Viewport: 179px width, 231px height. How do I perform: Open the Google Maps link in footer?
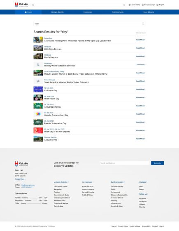tap(20, 179)
